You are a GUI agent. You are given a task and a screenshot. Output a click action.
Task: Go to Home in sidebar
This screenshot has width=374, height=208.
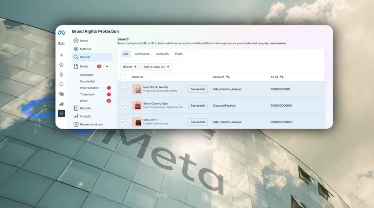pos(84,41)
